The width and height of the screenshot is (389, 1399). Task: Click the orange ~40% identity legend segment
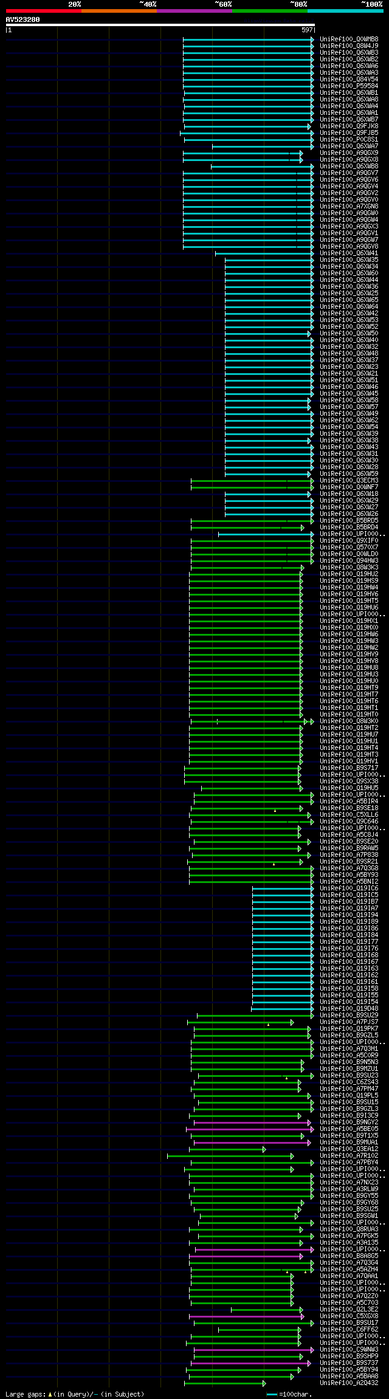(119, 11)
